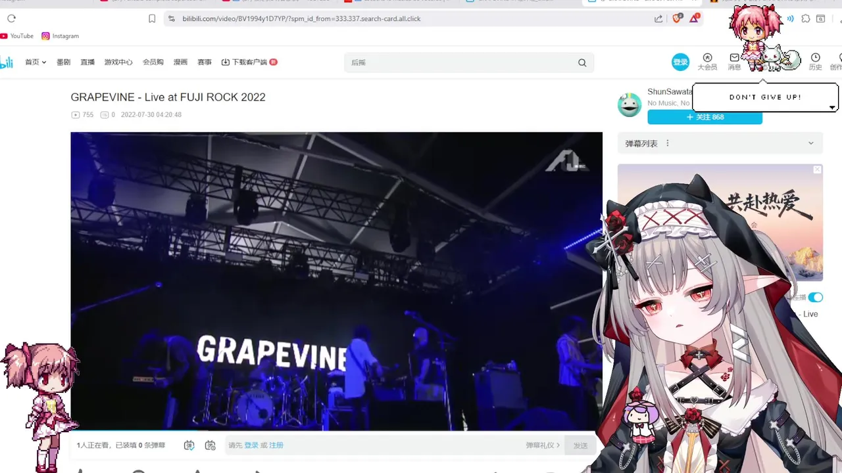Click the 1人正在看 viewer count text
This screenshot has height=473, width=842.
tap(95, 445)
